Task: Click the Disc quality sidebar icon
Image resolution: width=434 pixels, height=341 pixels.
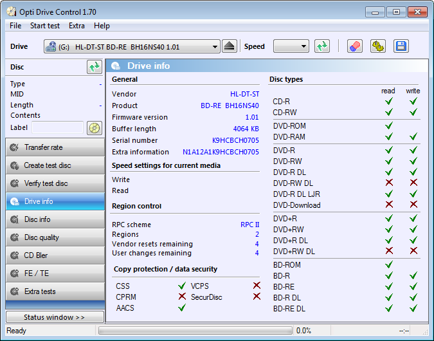Action: (x=14, y=237)
